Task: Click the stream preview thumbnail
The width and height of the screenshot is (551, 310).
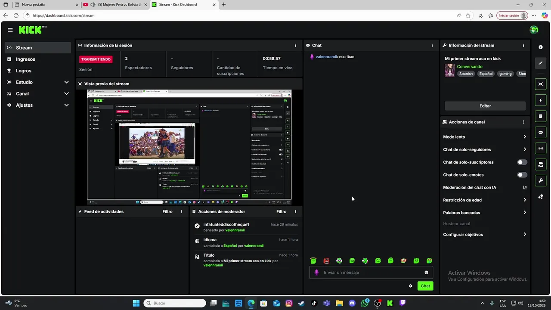Action: 189,147
